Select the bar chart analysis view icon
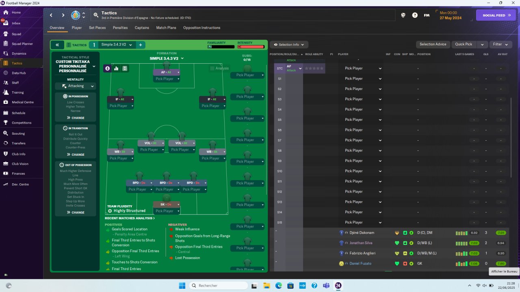520x292 pixels. point(116,69)
